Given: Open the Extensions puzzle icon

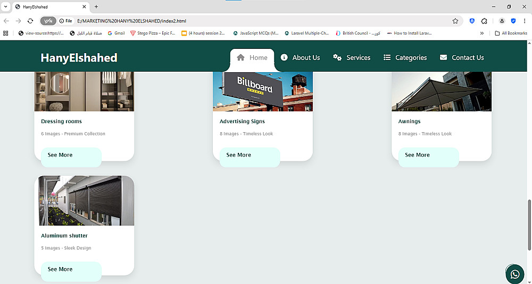Looking at the screenshot, I should coord(484,21).
